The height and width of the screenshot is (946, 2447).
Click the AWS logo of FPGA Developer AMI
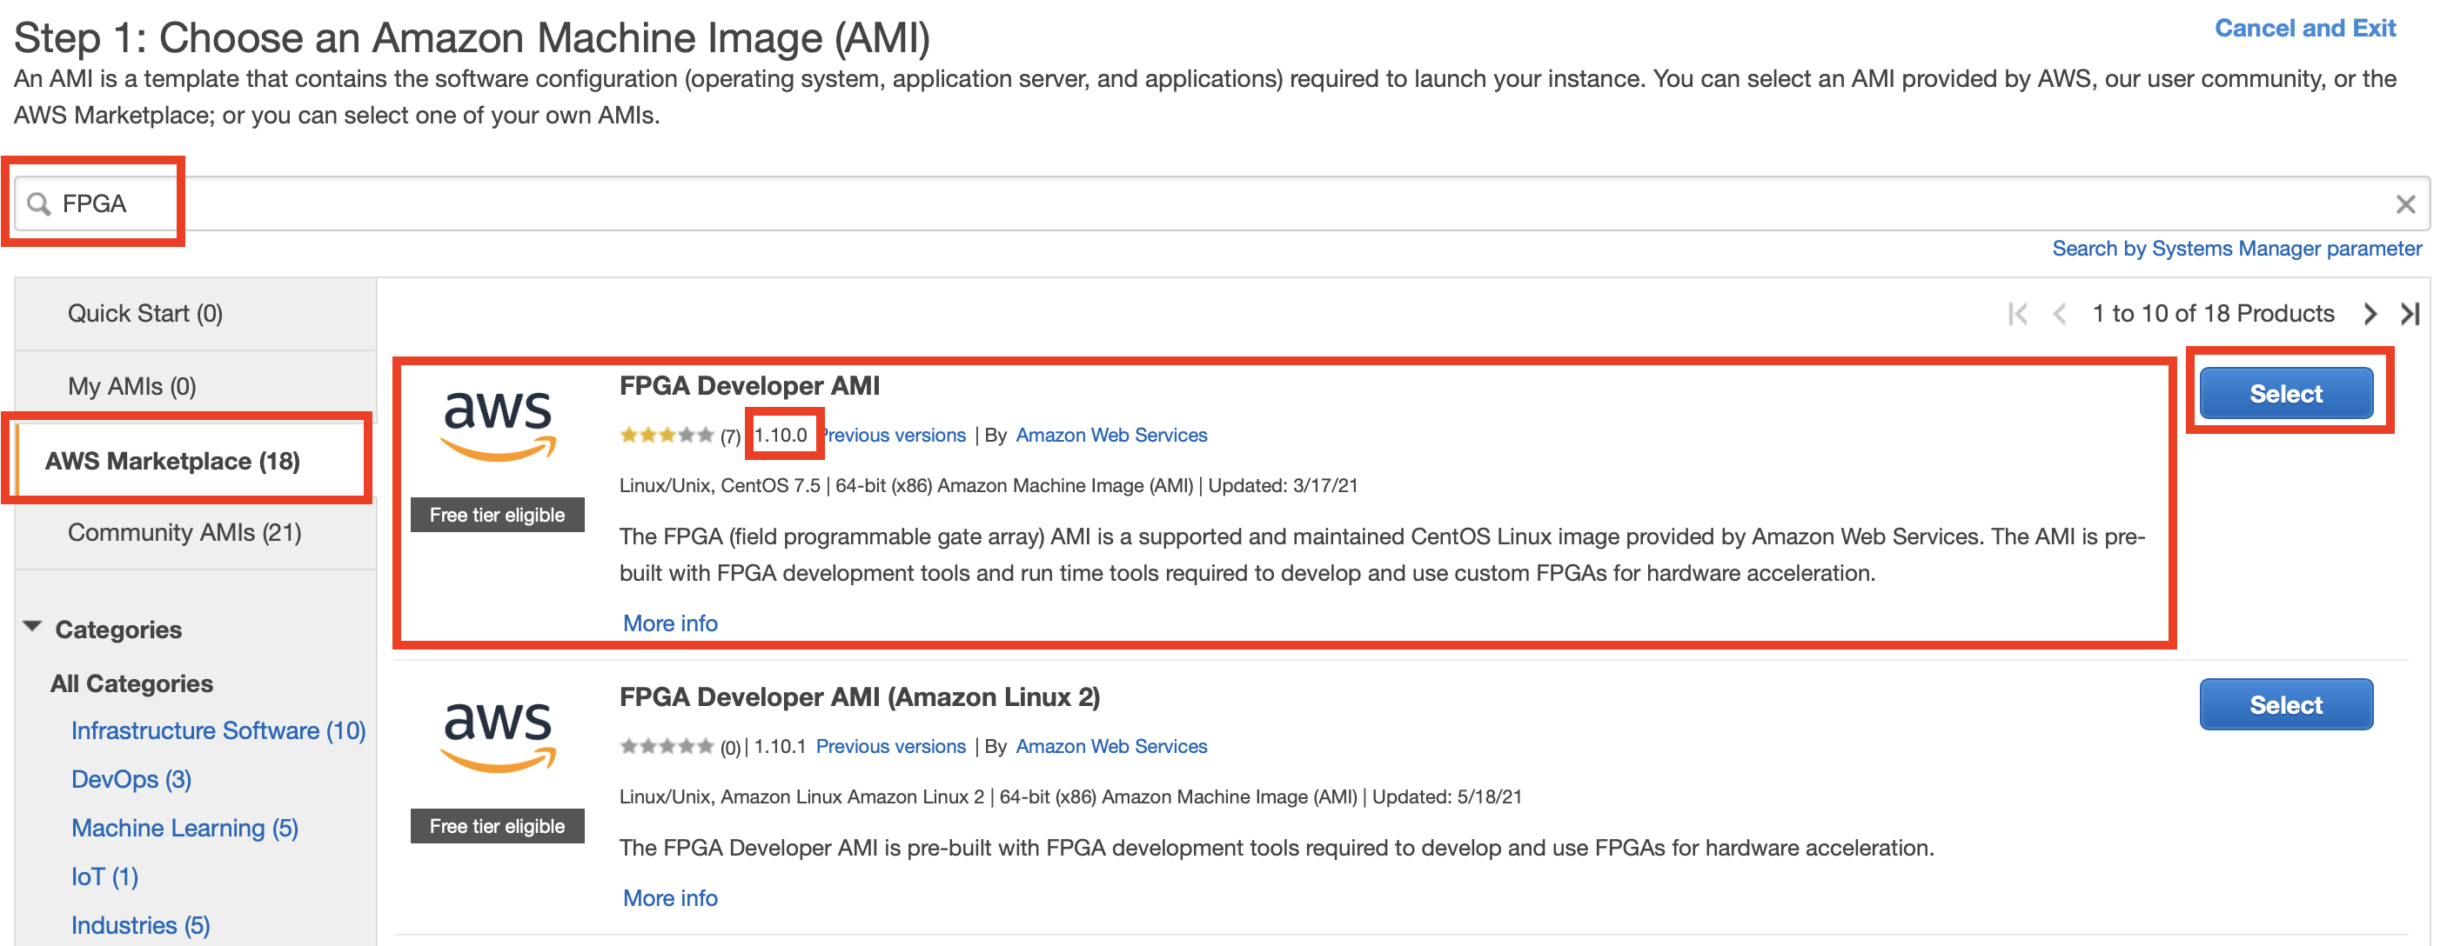click(498, 425)
